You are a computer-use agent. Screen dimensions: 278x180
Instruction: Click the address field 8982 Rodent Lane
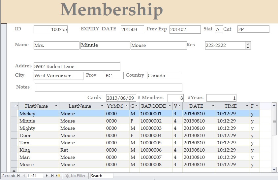(x=77, y=66)
